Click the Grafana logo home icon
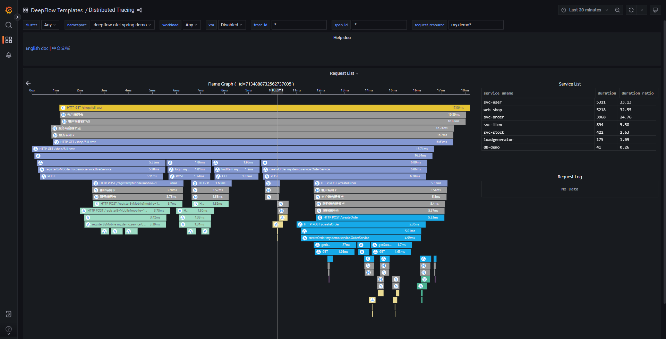Screen dimensions: 666x339 [9, 10]
